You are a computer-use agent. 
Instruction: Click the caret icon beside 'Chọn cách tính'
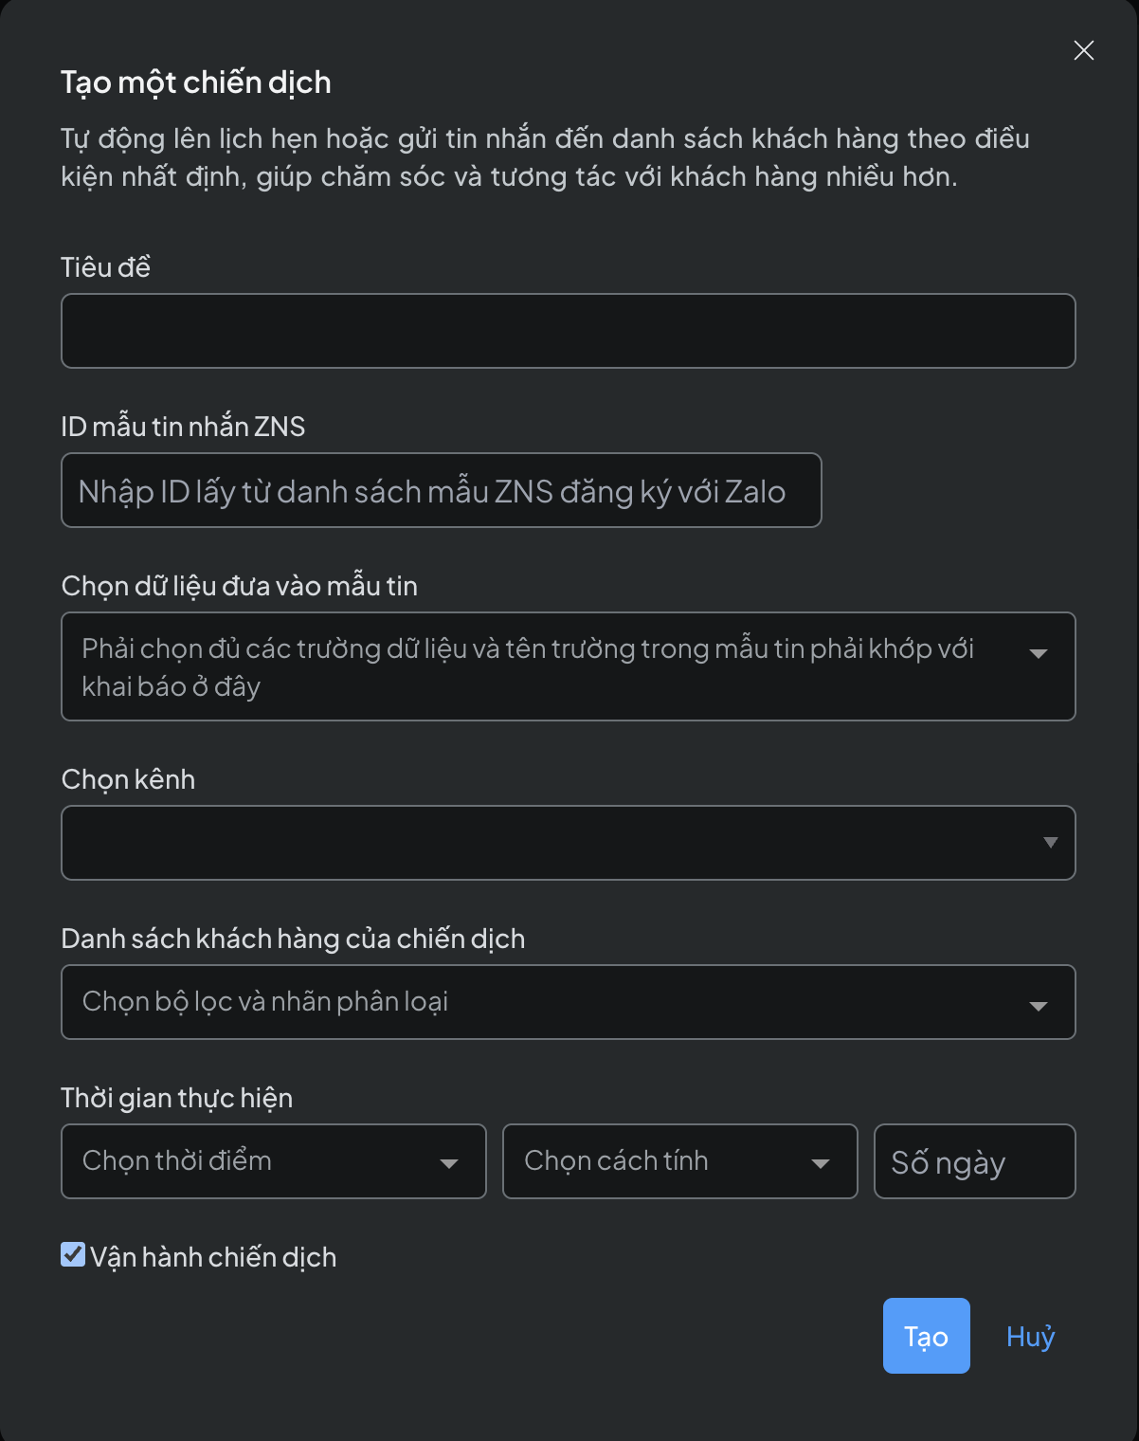click(821, 1164)
